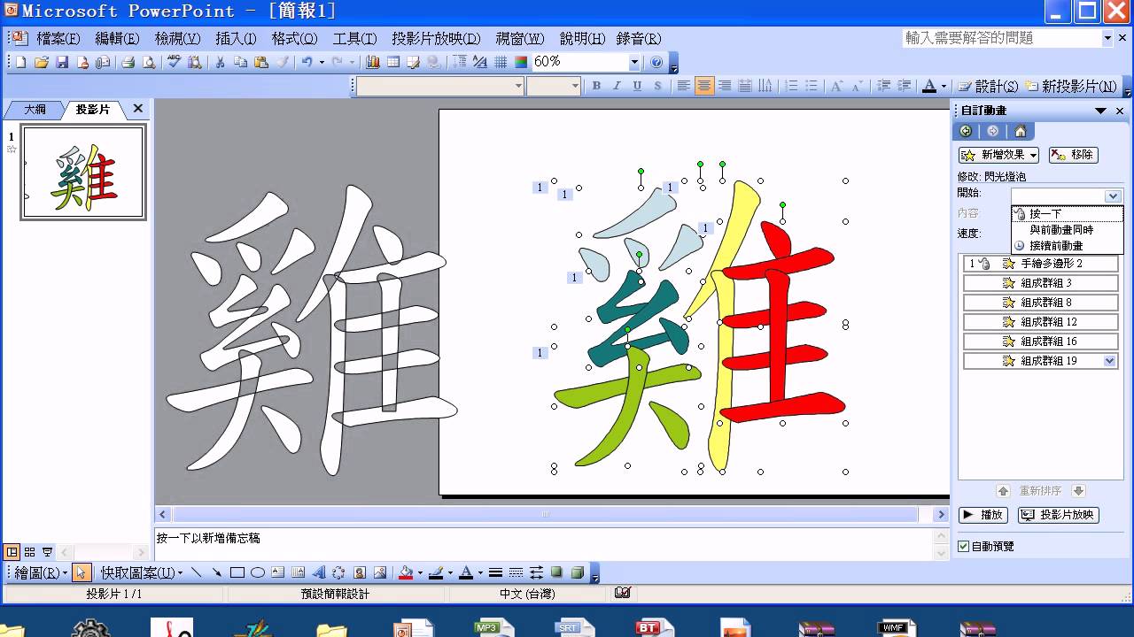This screenshot has height=637, width=1134.
Task: Click the 移除 remove effect button
Action: coord(1074,155)
